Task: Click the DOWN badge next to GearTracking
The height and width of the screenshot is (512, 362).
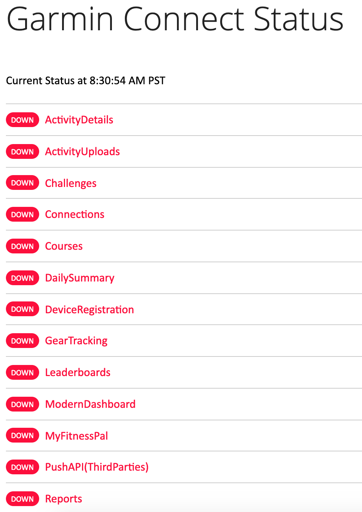Action: (x=23, y=341)
